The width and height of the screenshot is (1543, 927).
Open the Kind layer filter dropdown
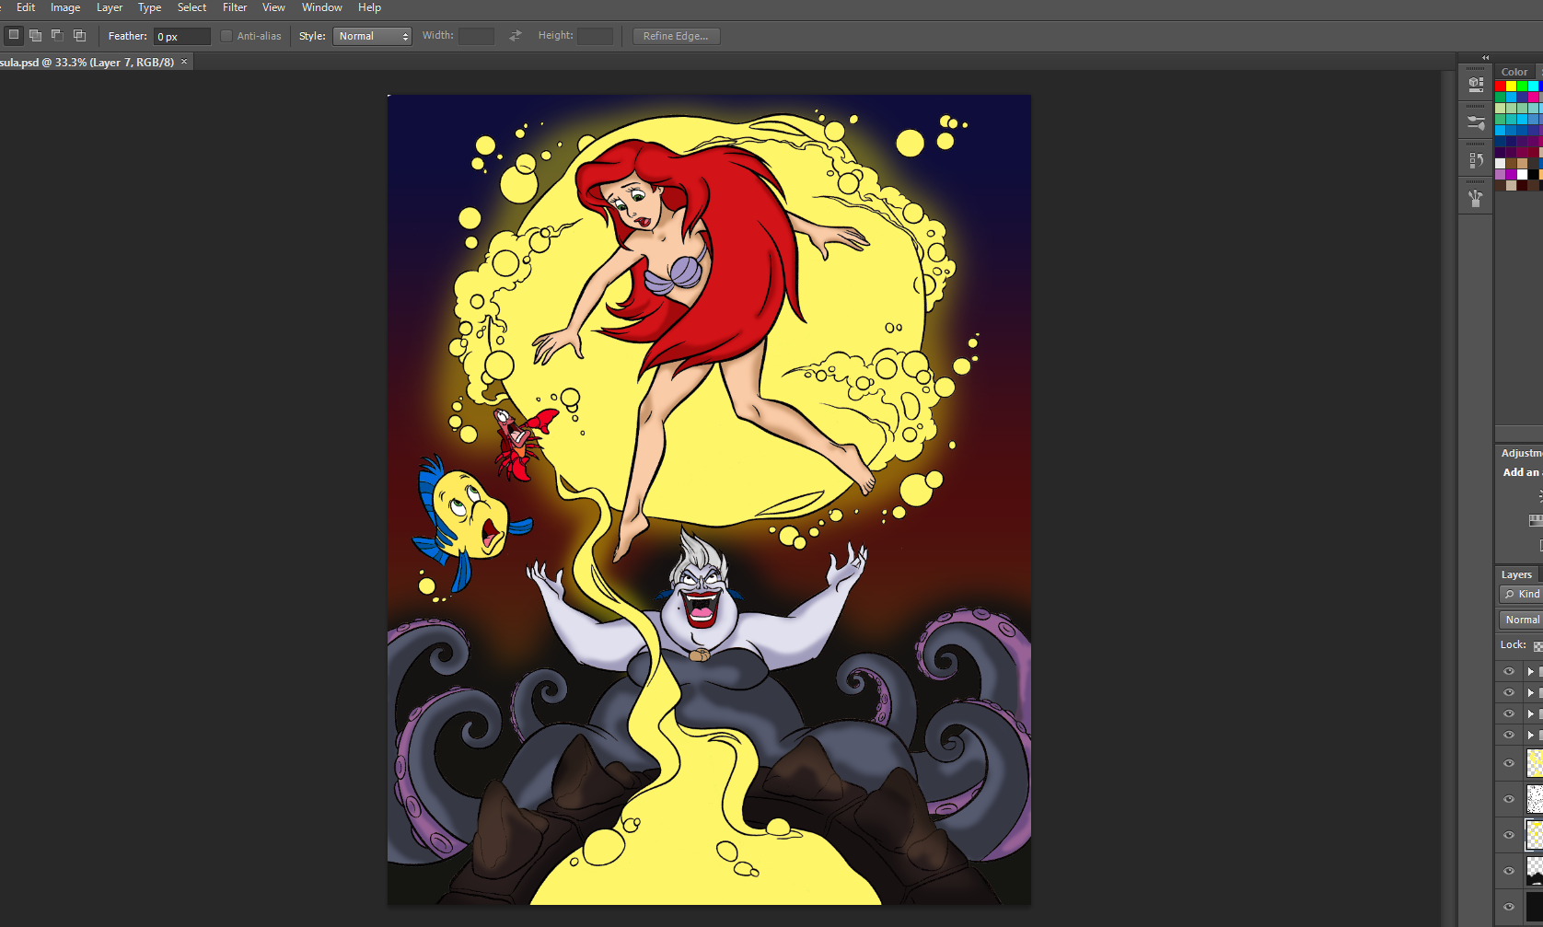point(1521,595)
